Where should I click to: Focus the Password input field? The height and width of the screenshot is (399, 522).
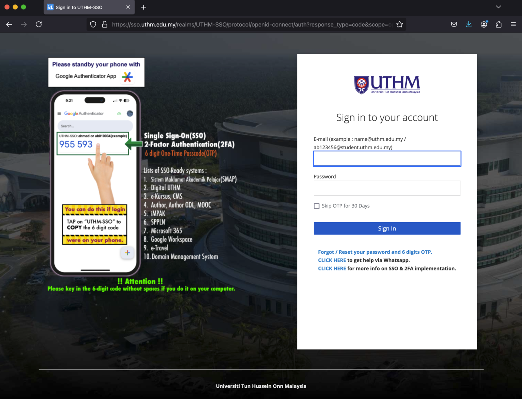[387, 188]
